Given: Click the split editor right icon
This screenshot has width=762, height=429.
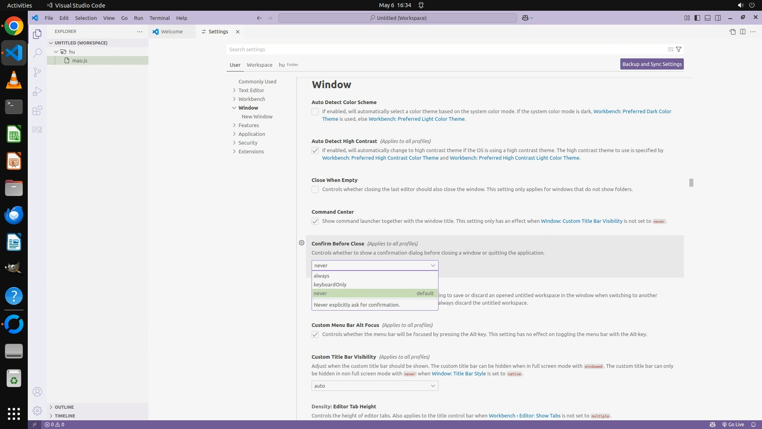Looking at the screenshot, I should tap(743, 32).
